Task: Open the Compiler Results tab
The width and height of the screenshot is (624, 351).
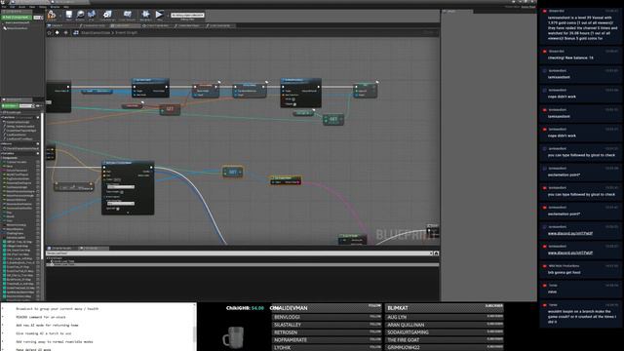Action: 61,248
